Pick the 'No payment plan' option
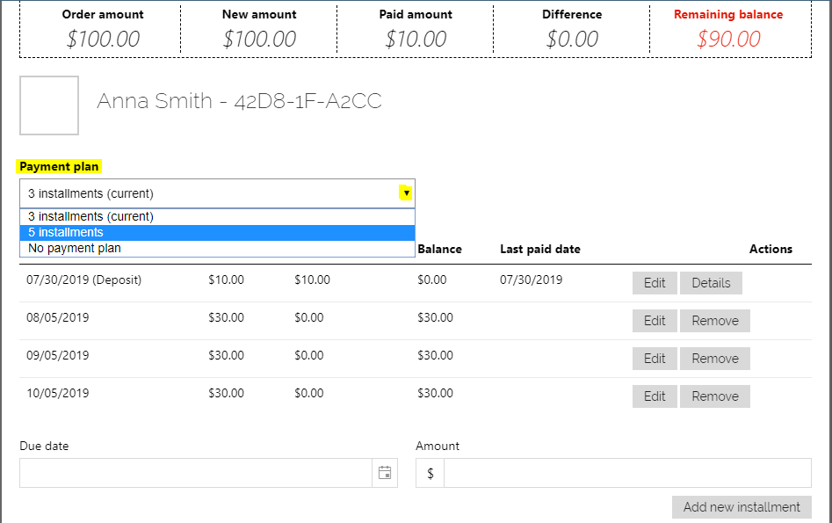Image resolution: width=832 pixels, height=523 pixels. tap(217, 249)
